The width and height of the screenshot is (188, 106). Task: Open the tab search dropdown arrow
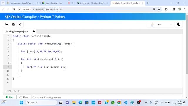(x=3, y=3)
